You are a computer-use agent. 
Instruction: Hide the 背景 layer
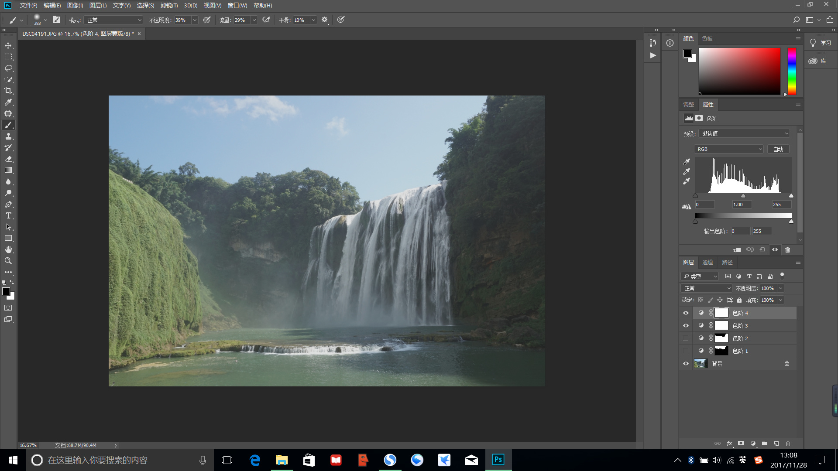pos(686,364)
